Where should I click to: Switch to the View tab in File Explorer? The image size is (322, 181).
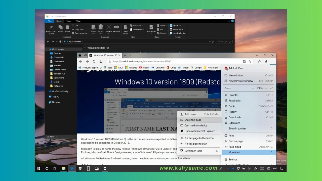tap(78, 21)
